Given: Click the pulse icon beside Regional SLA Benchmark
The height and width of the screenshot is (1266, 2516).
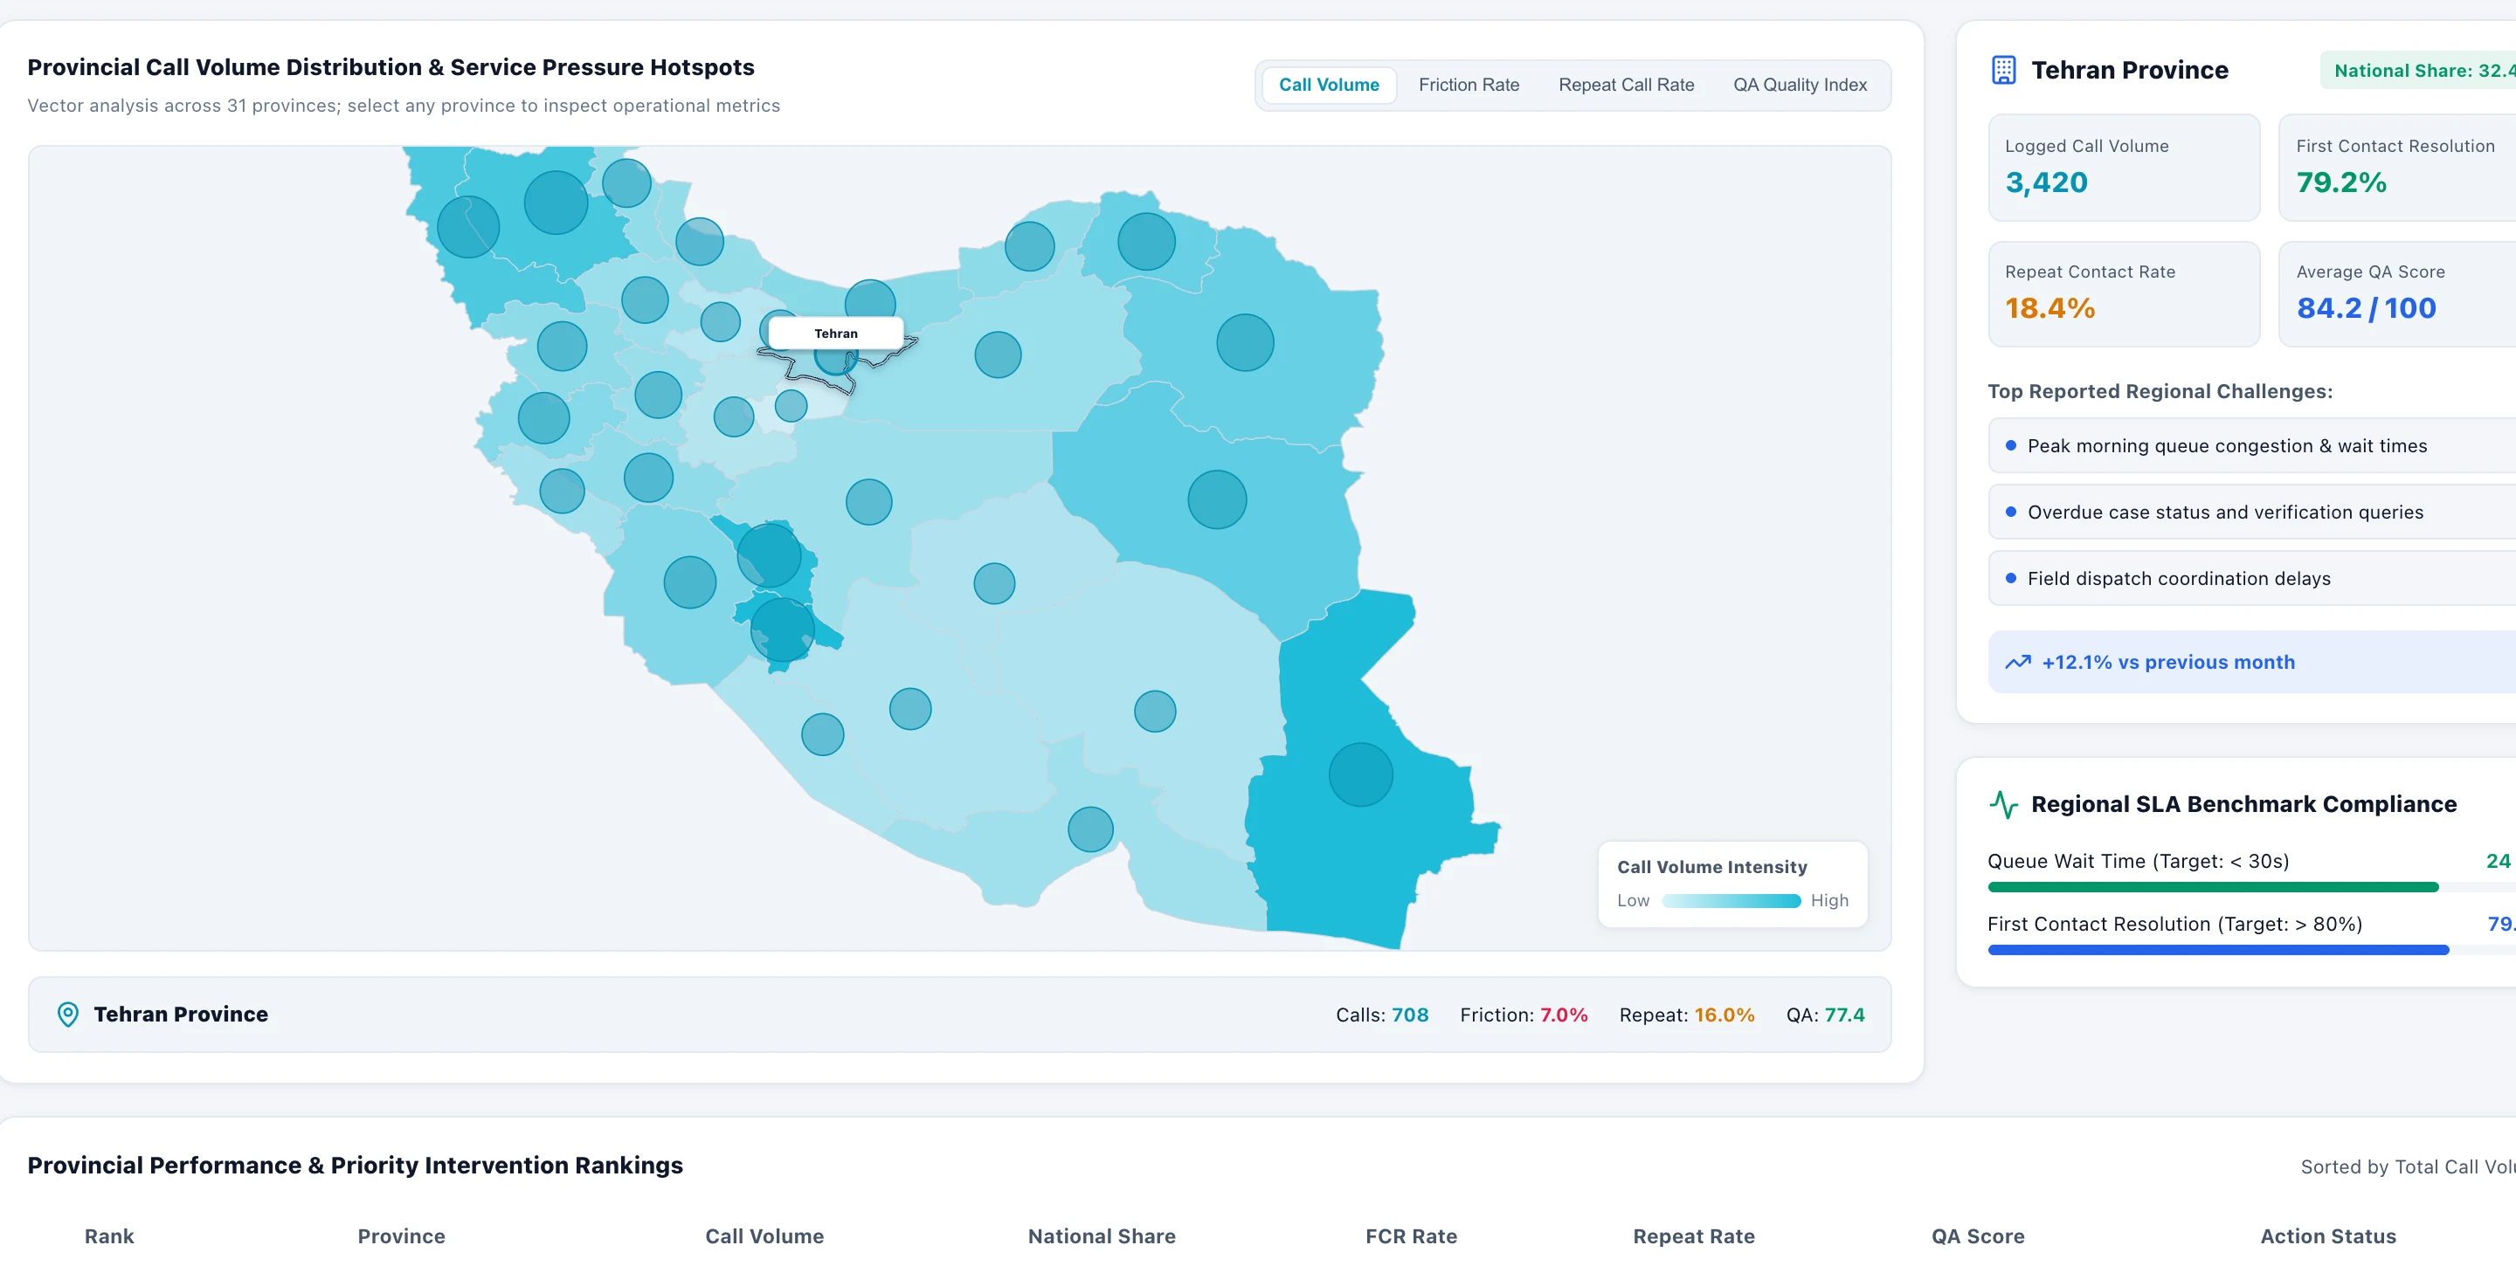Looking at the screenshot, I should click(x=2003, y=804).
